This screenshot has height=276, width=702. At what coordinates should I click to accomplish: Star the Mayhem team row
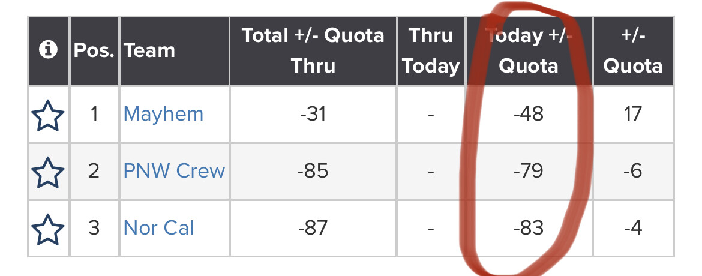(x=48, y=115)
